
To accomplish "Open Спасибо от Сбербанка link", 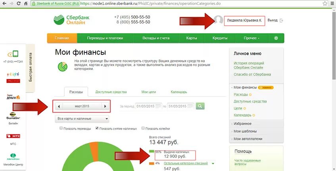I will pos(252,74).
